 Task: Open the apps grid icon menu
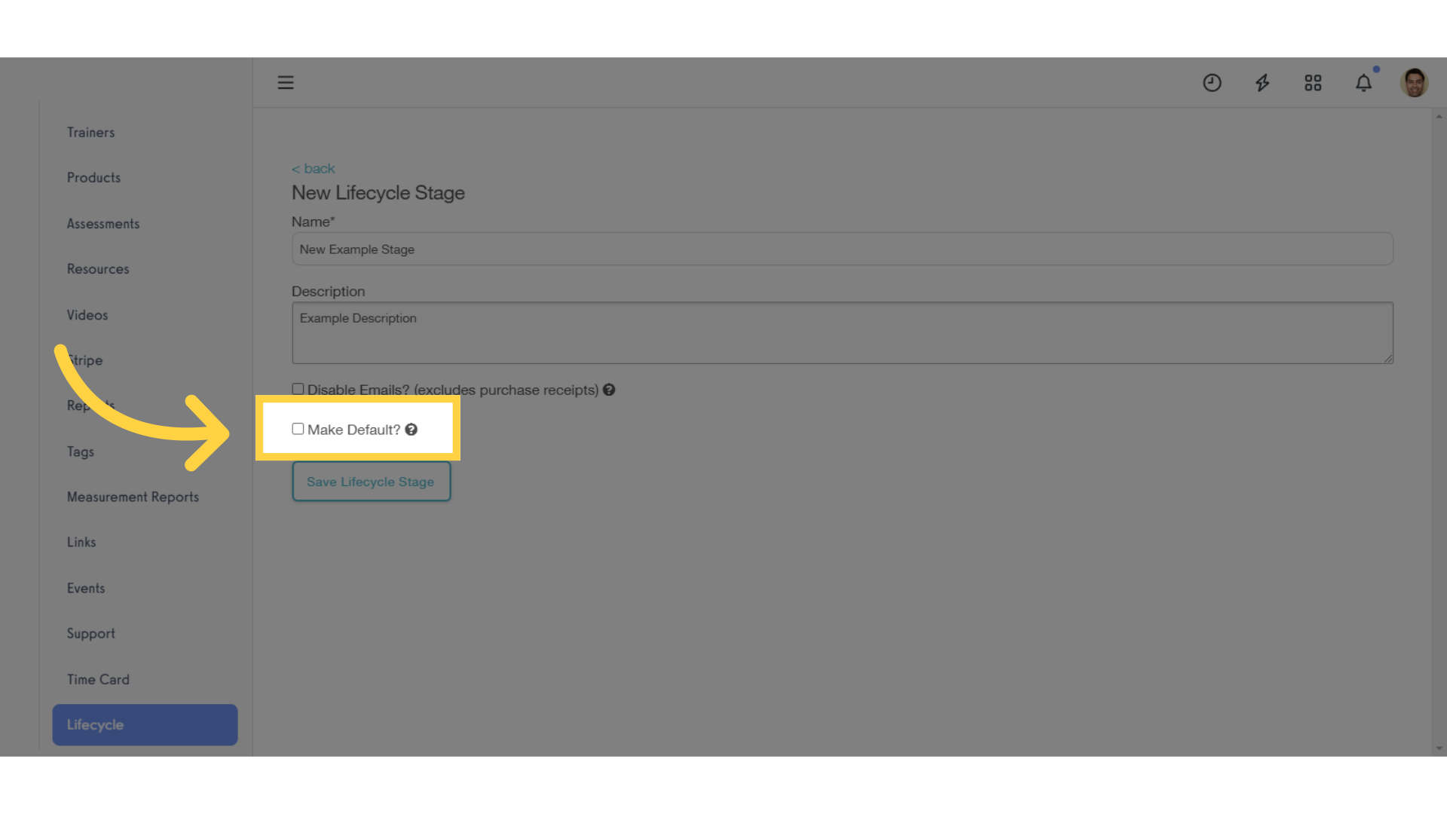[1313, 81]
